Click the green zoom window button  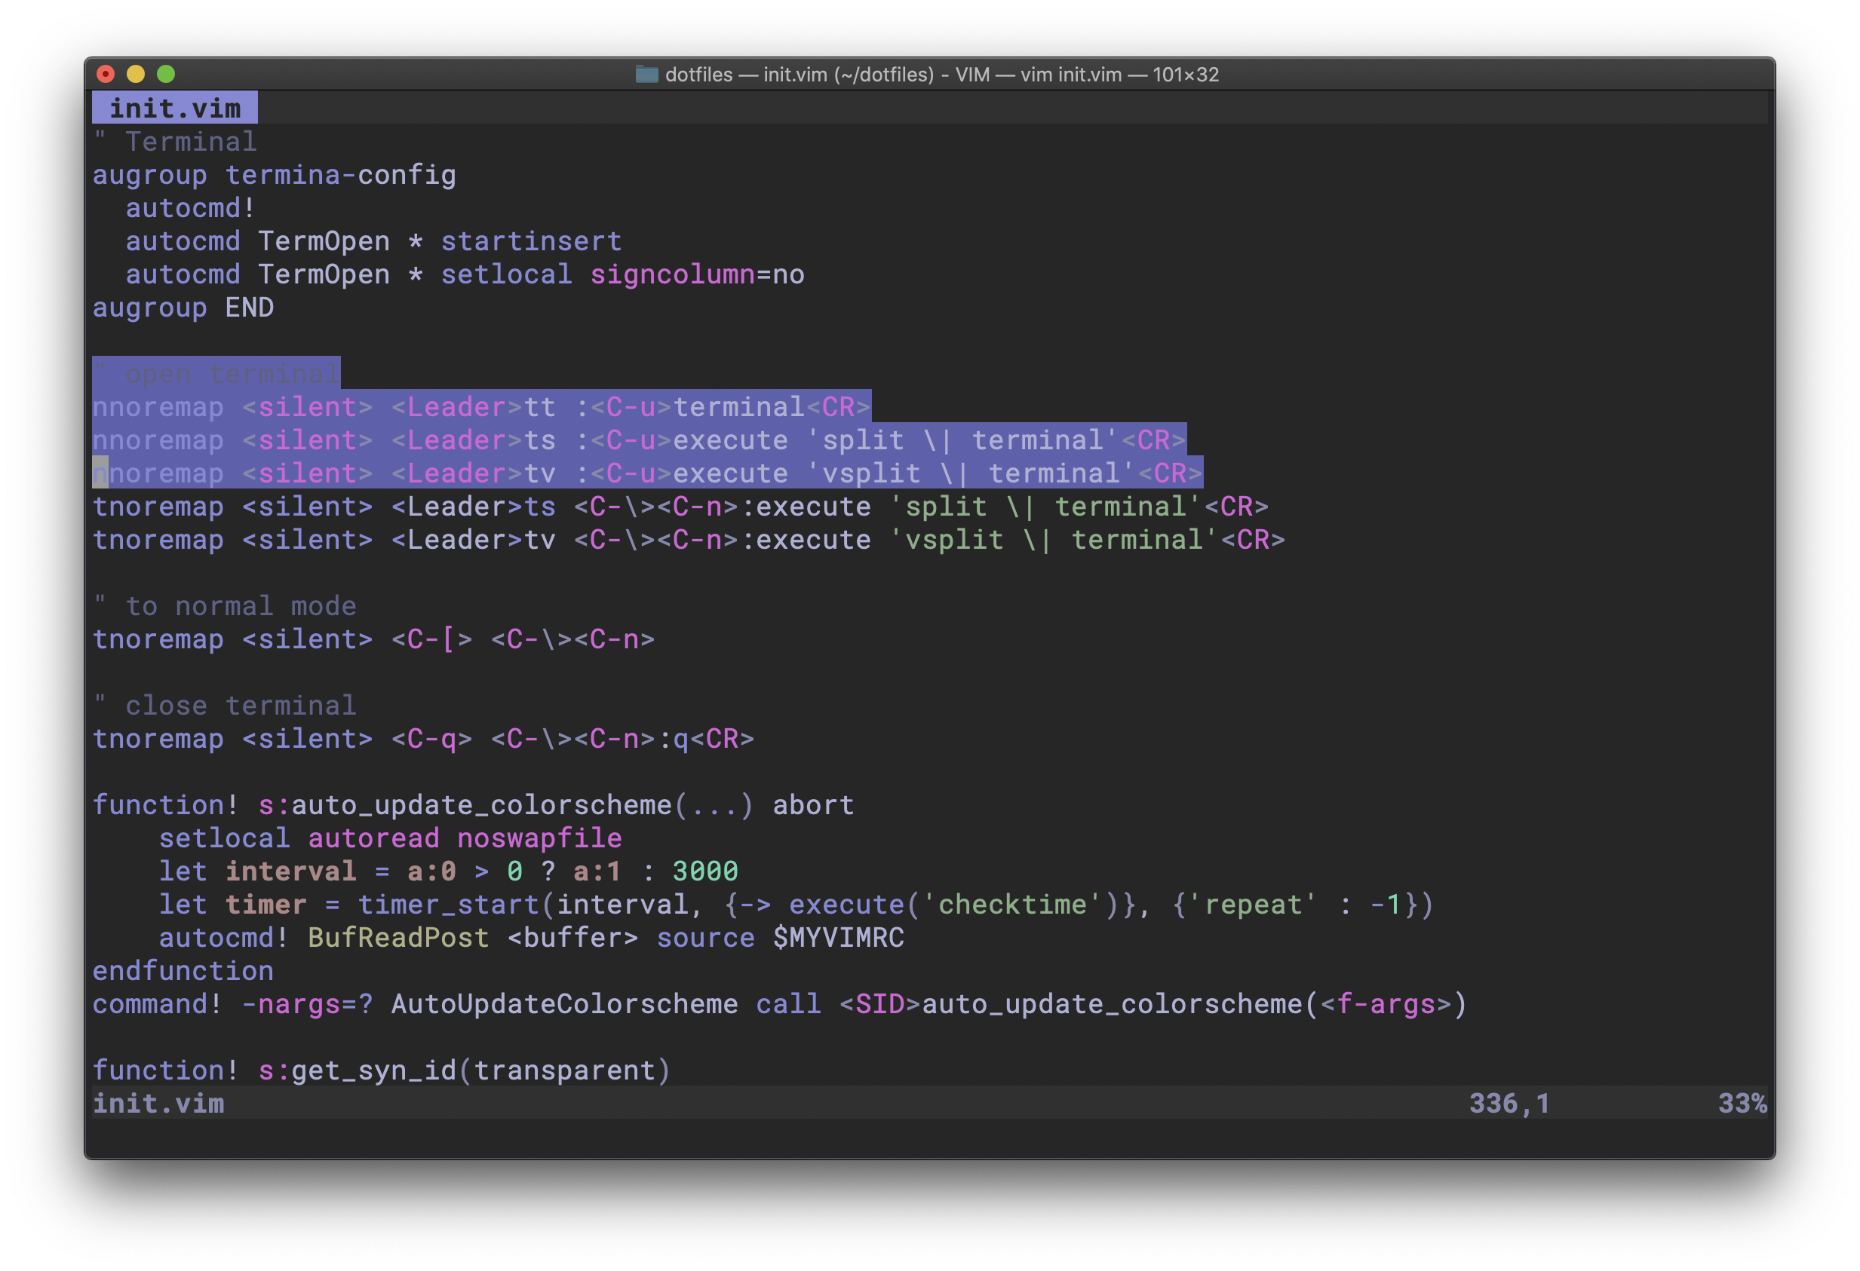(166, 75)
